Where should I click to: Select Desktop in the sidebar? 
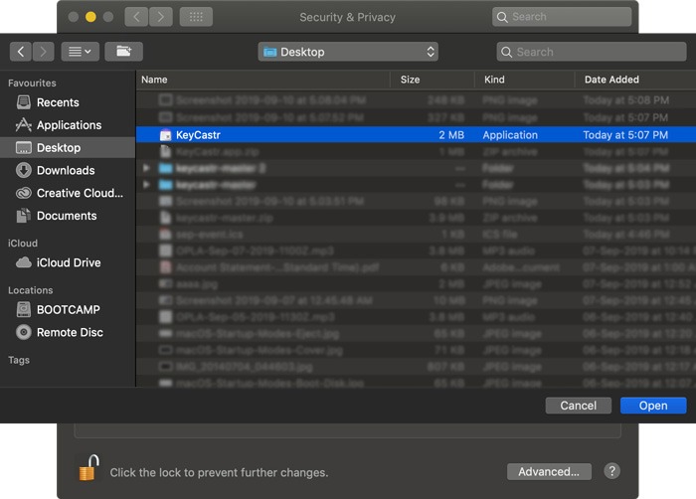coord(68,147)
